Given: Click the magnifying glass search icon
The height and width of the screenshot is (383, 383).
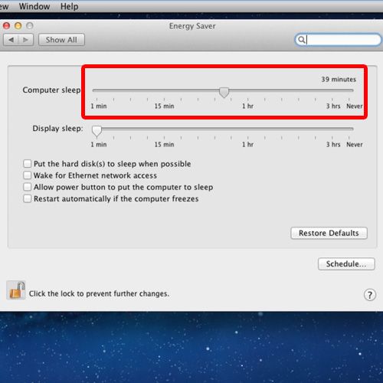Looking at the screenshot, I should coord(302,40).
